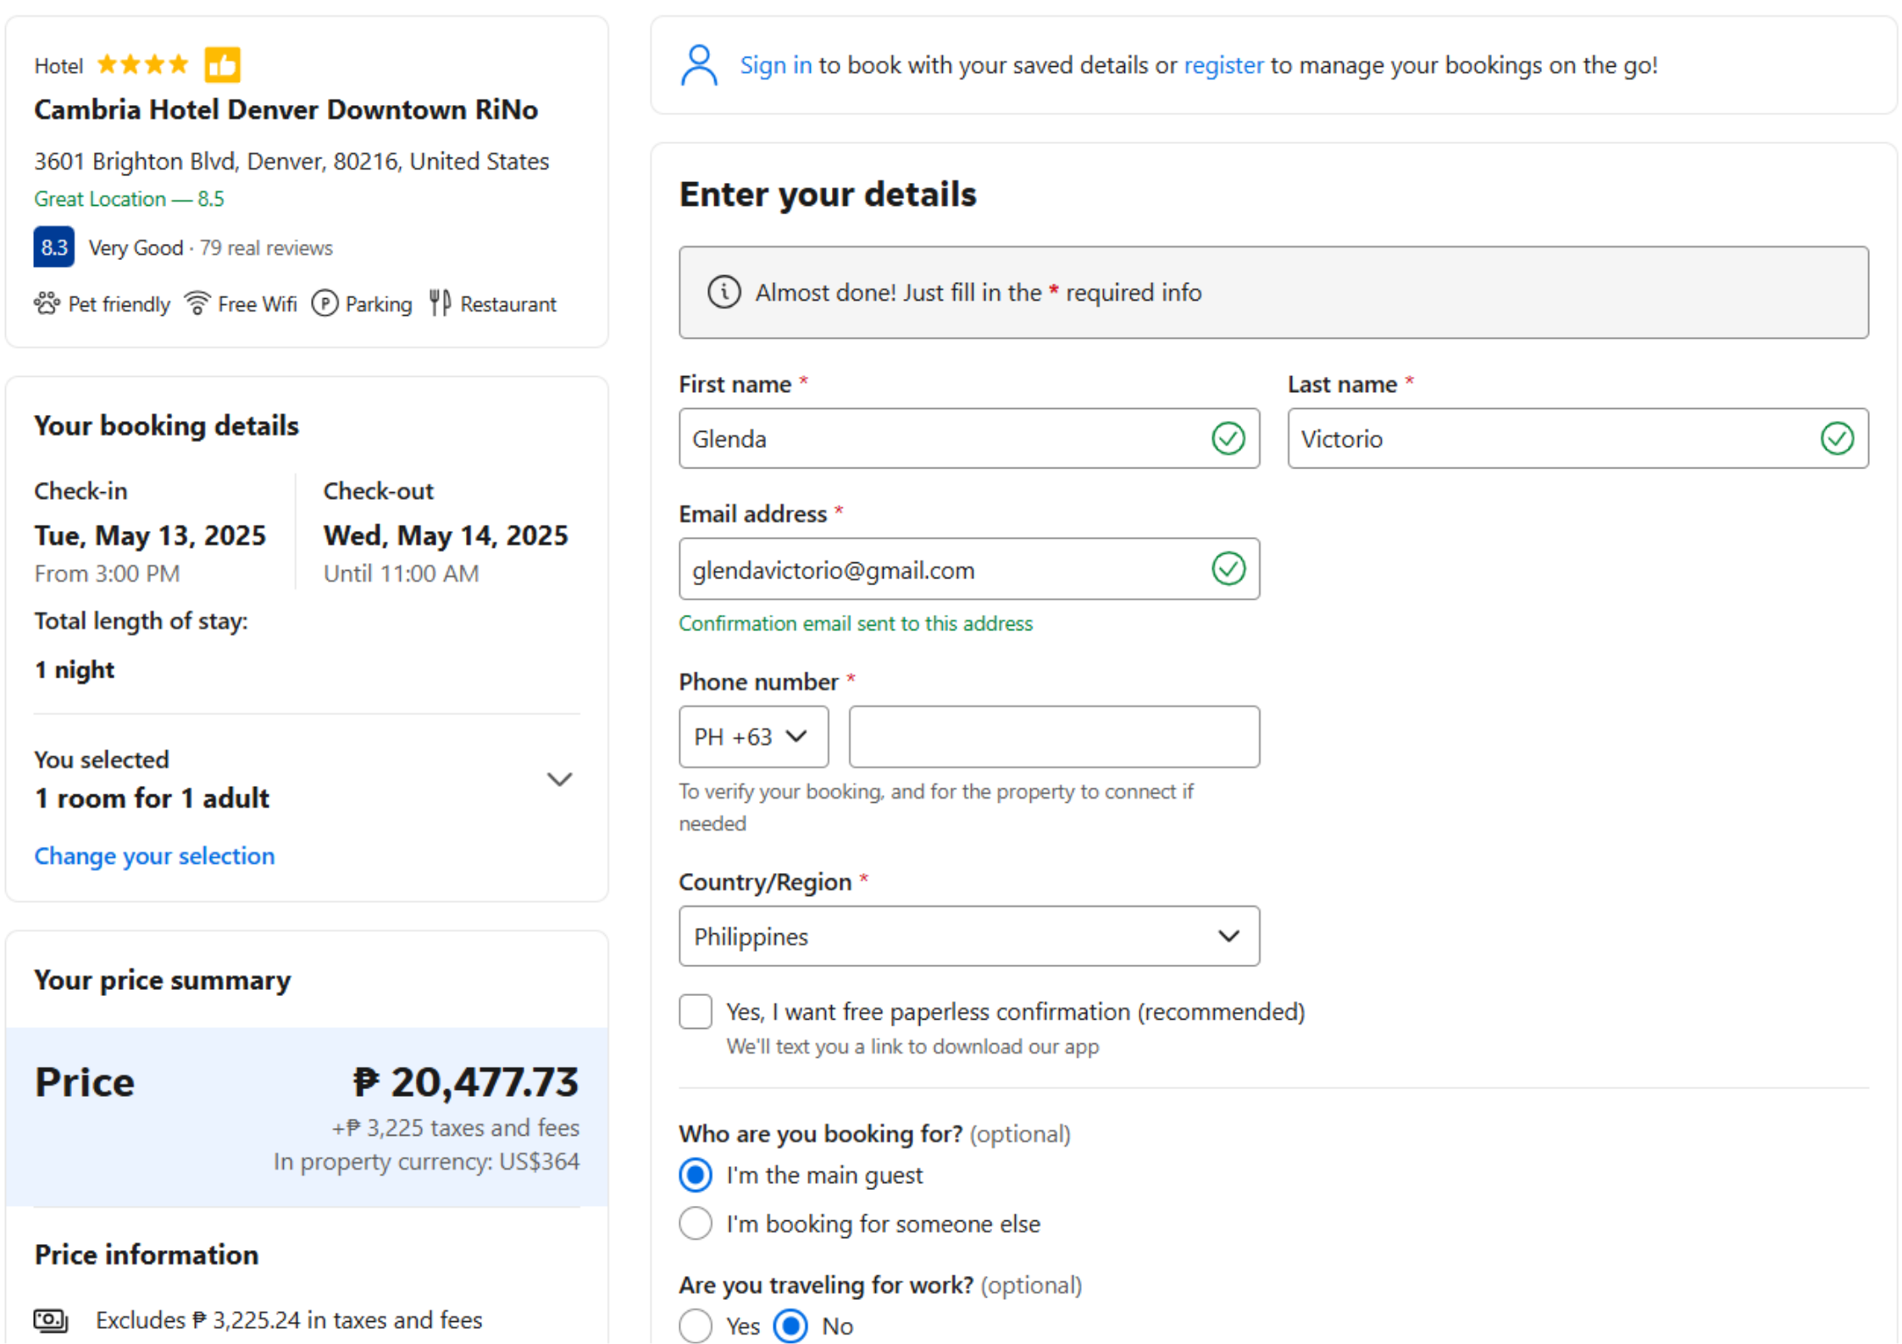Expand the 1 room for 1 adult details

[559, 779]
